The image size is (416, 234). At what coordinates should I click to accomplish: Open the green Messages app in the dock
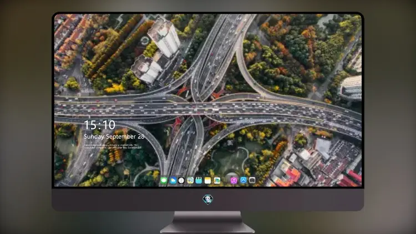pos(164,180)
